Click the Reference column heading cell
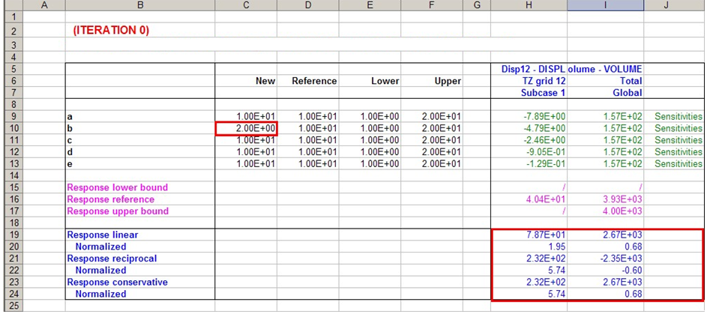The height and width of the screenshot is (314, 707). click(314, 81)
